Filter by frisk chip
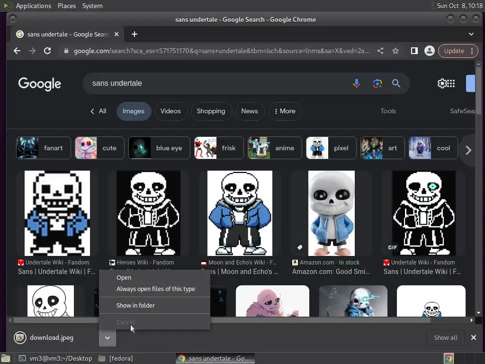The image size is (485, 364). [x=219, y=148]
